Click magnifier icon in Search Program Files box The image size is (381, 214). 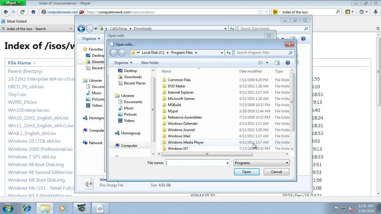(x=291, y=53)
